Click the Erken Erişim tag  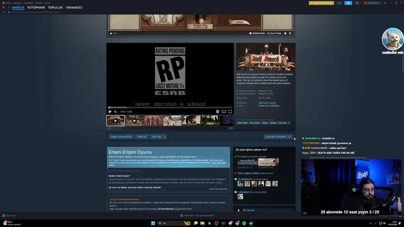pyautogui.click(x=242, y=123)
